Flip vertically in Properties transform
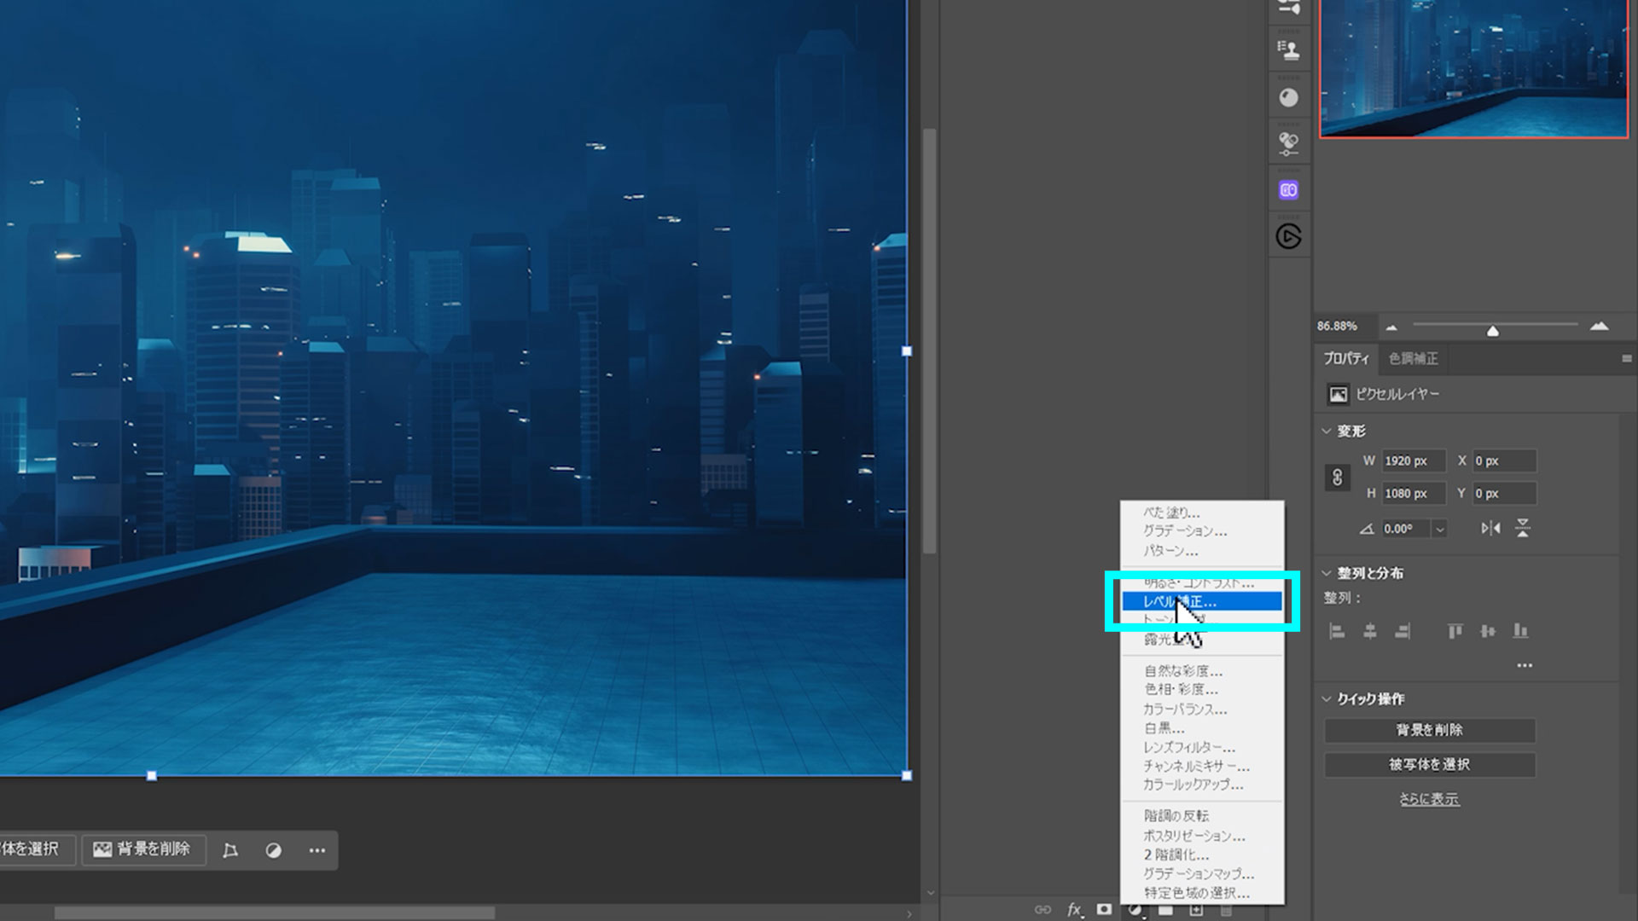 (x=1523, y=529)
